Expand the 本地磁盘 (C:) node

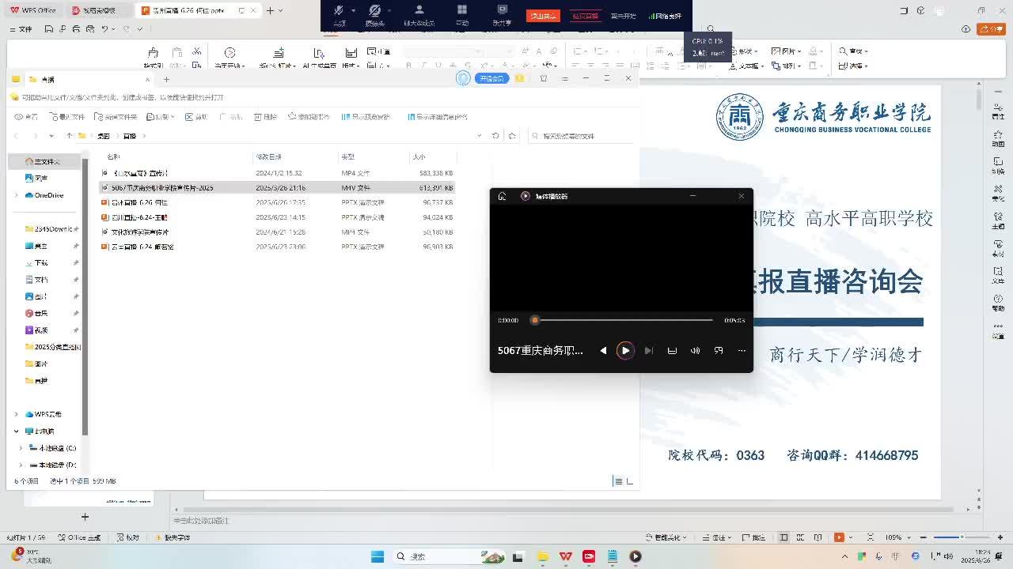click(22, 448)
